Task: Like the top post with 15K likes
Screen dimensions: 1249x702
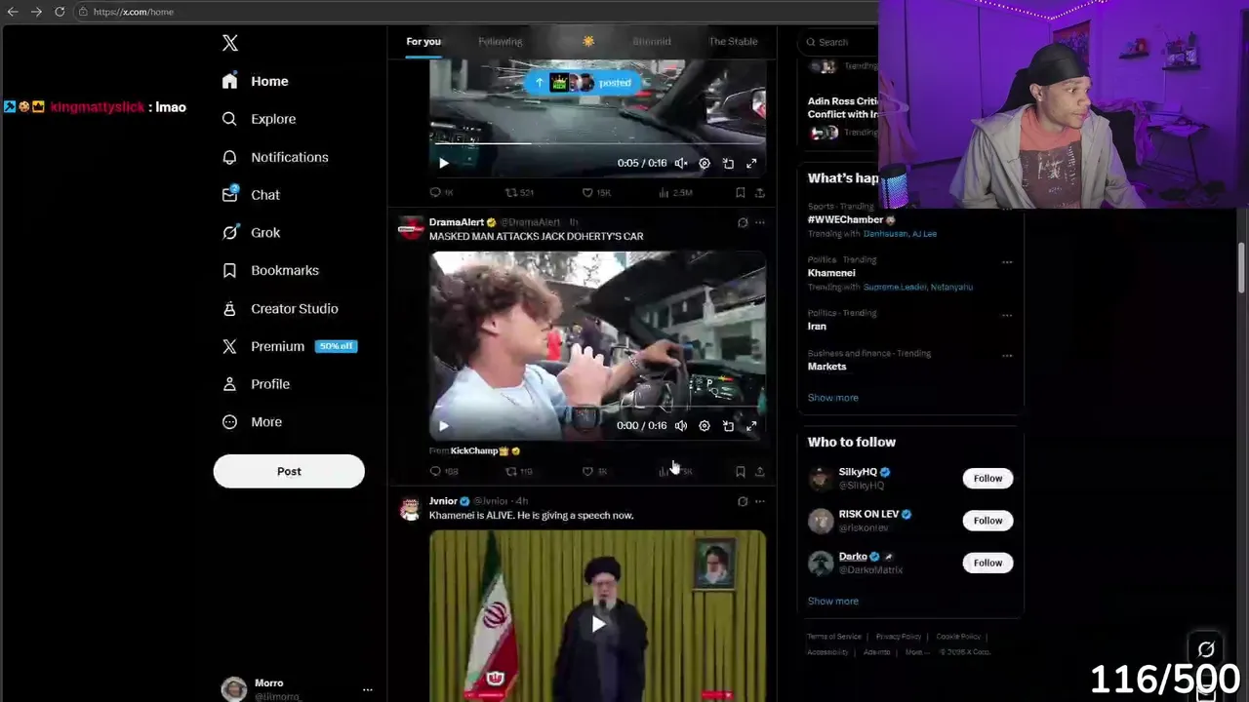Action: [595, 193]
